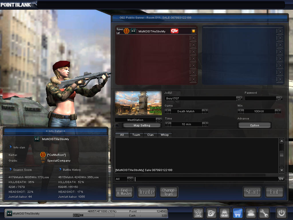This screenshot has height=220, width=293.
Task: Click the player name MisNOIDTHeStroMy in red team
Action: coord(152,31)
